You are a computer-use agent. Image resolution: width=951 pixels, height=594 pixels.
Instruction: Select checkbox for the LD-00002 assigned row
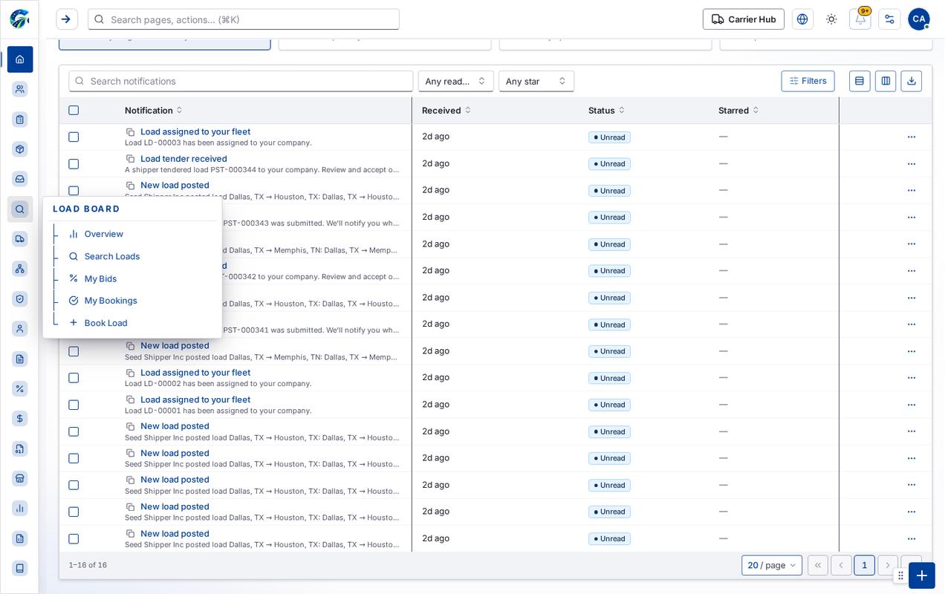coord(74,378)
